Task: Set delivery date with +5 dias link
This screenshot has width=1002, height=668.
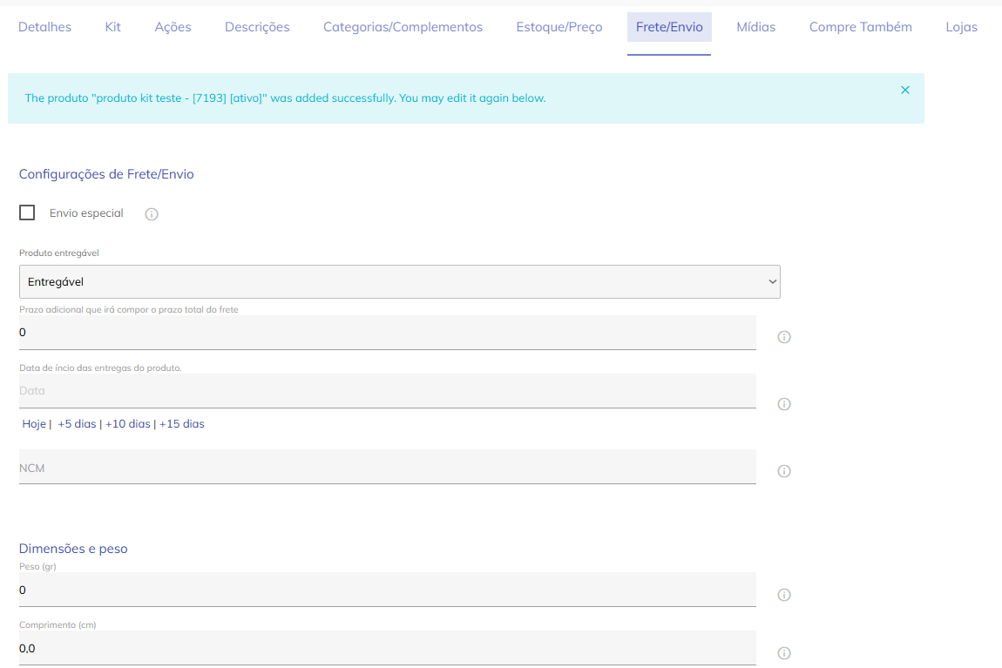Action: 77,424
